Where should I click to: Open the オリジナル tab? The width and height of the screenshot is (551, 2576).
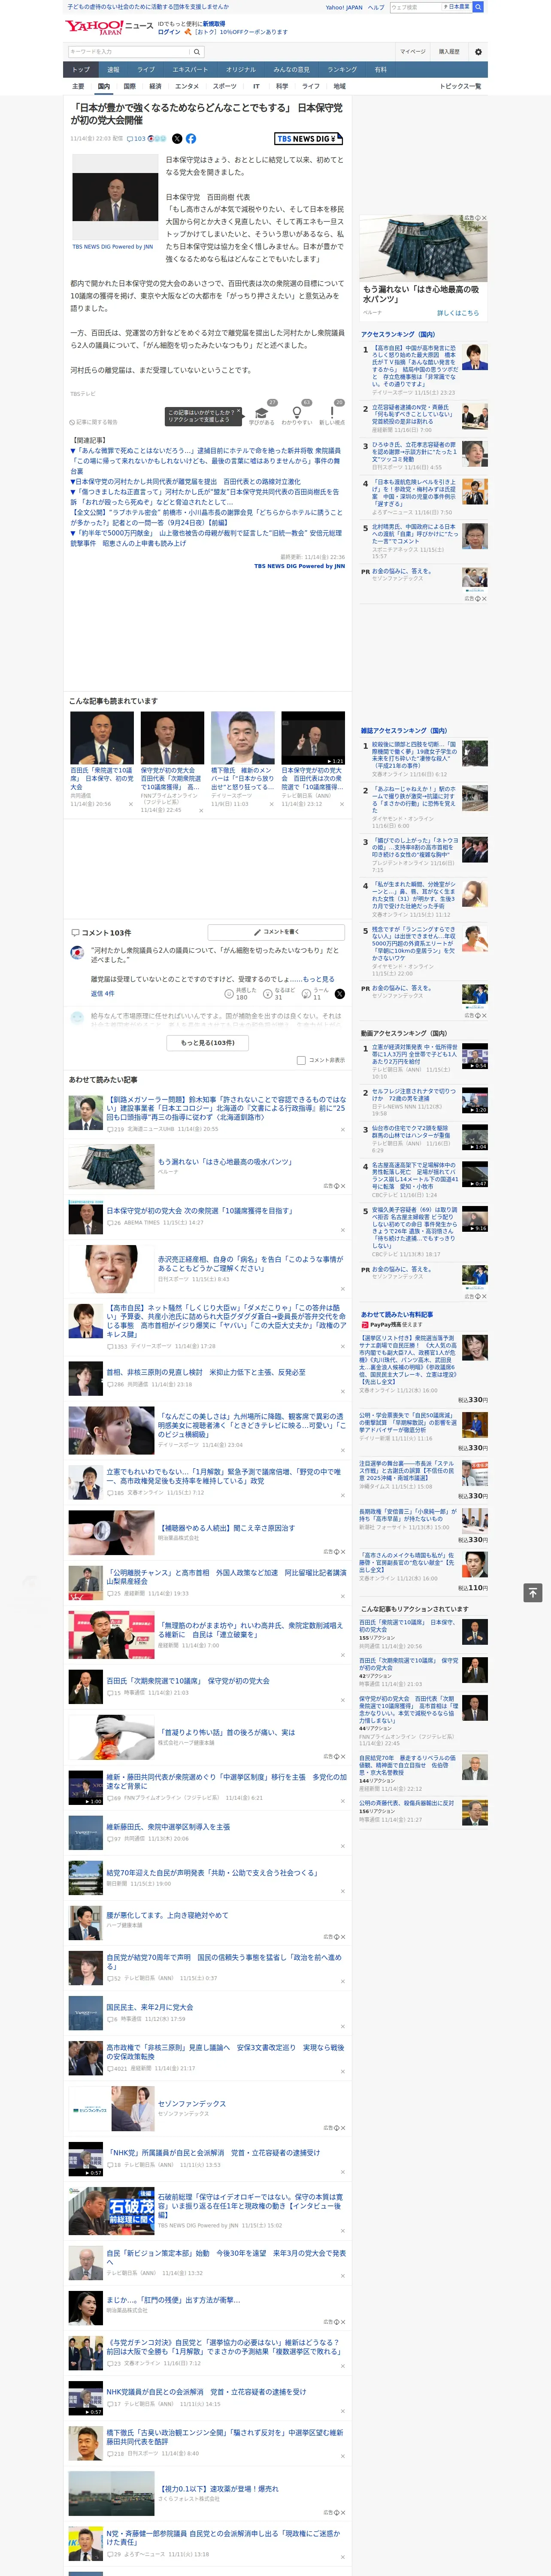(241, 70)
